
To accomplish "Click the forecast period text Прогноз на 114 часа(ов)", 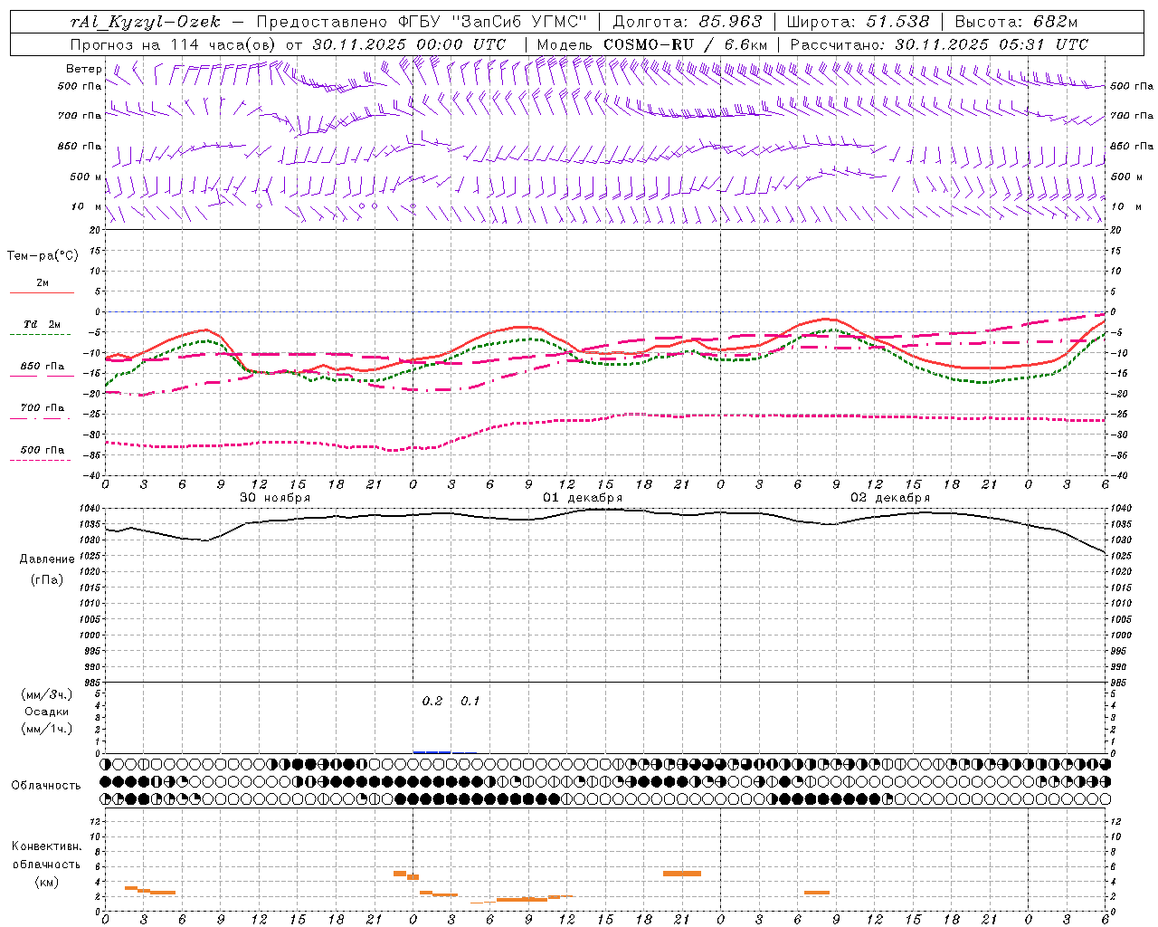I will [x=174, y=44].
